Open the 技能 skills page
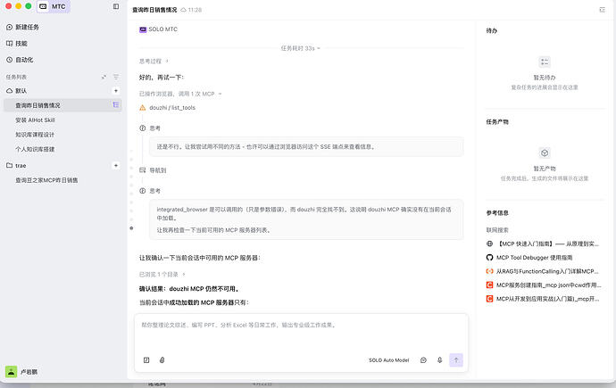The width and height of the screenshot is (616, 388). click(17, 44)
